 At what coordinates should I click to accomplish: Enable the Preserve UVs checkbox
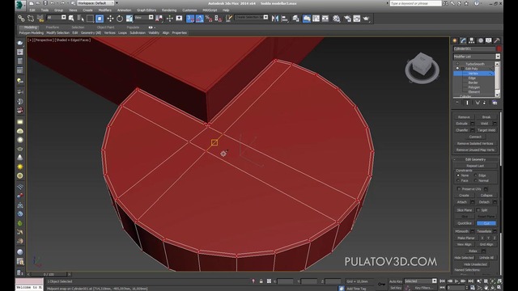coord(459,188)
